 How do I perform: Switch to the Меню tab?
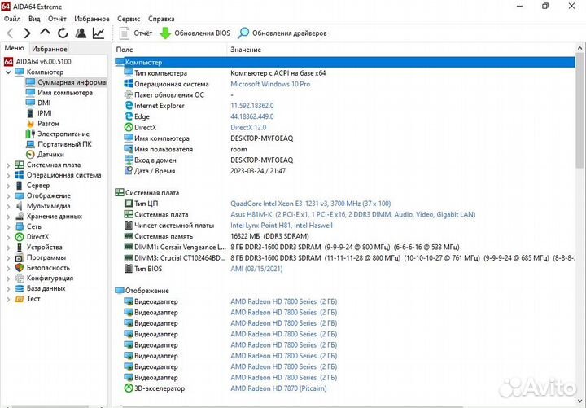(14, 48)
